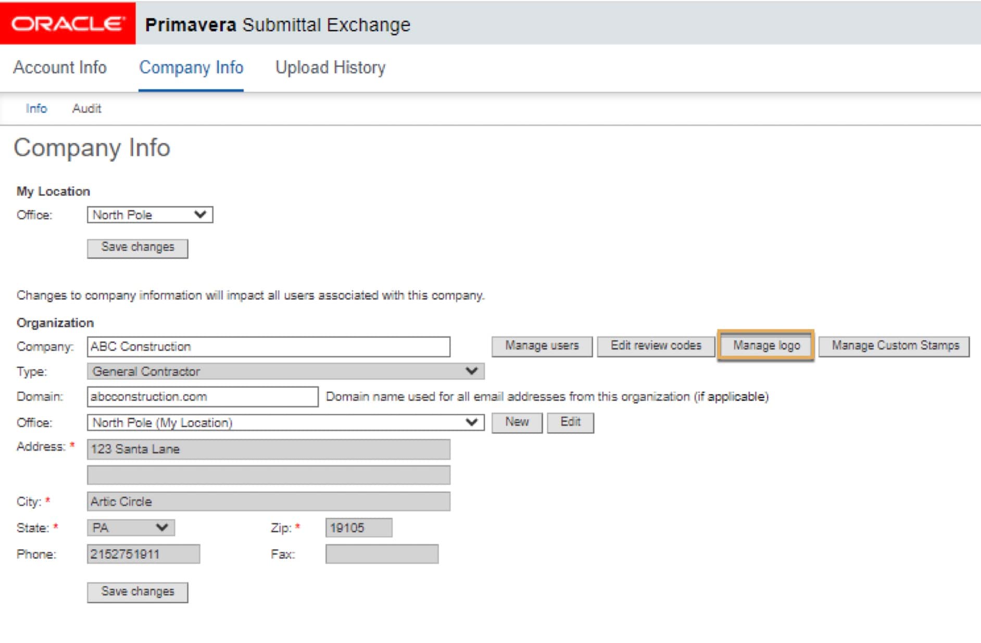Click the Manage Custom Stamps button
Screen dimensions: 981x643
click(x=895, y=346)
